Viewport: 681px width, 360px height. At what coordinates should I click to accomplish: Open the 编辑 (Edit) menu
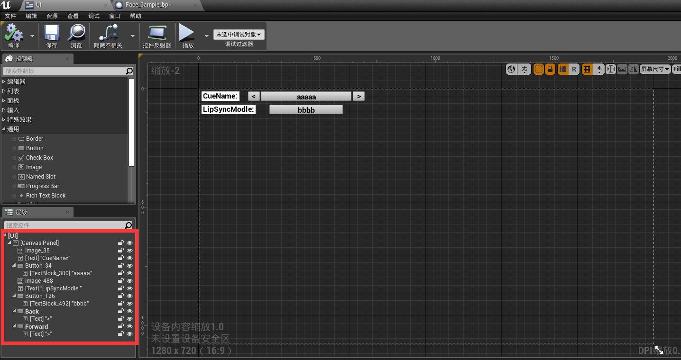click(x=31, y=16)
